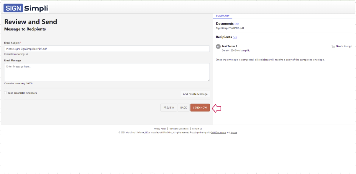The height and width of the screenshot is (174, 356).
Task: Focus the Email Subject field
Action: point(107,49)
